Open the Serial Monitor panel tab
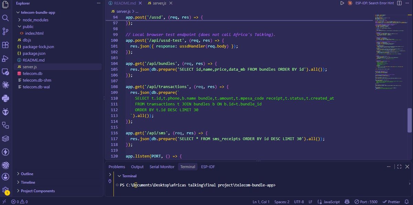 tap(162, 167)
